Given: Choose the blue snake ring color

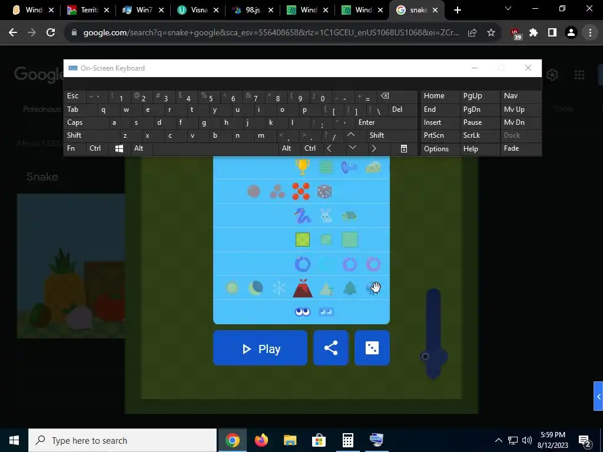Looking at the screenshot, I should 302,264.
